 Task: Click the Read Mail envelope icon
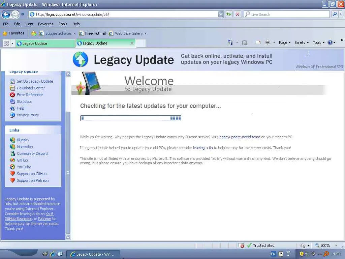coord(258,42)
